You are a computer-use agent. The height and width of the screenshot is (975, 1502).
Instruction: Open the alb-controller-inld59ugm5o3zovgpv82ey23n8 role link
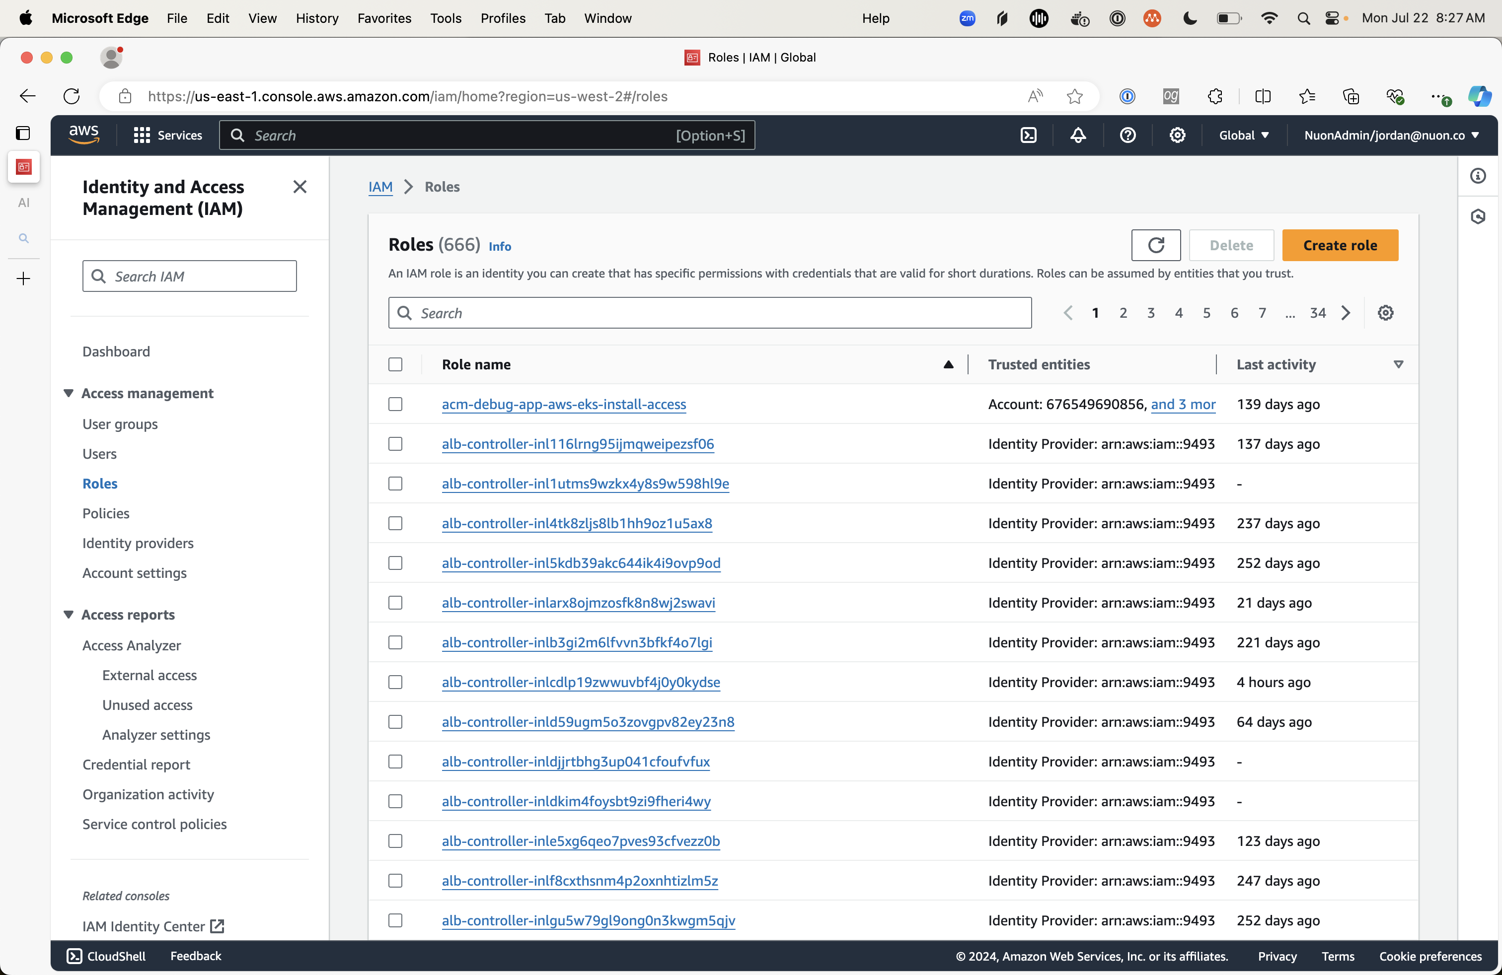click(588, 722)
